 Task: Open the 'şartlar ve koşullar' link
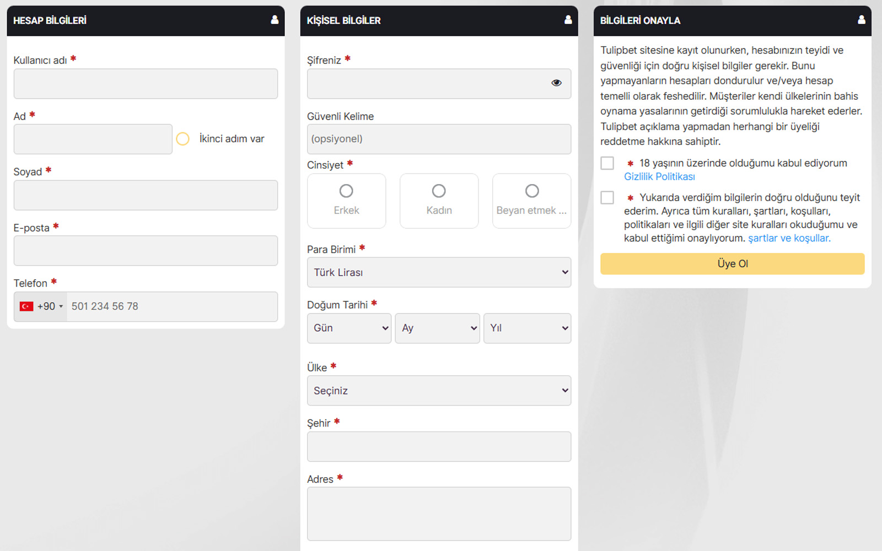pyautogui.click(x=789, y=239)
